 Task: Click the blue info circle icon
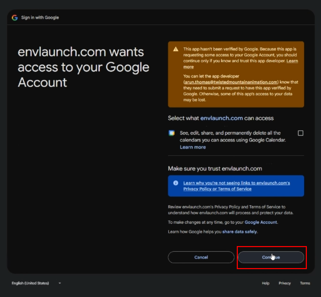click(x=176, y=183)
